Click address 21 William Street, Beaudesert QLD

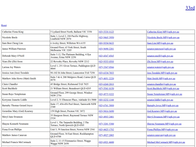(71, 89)
